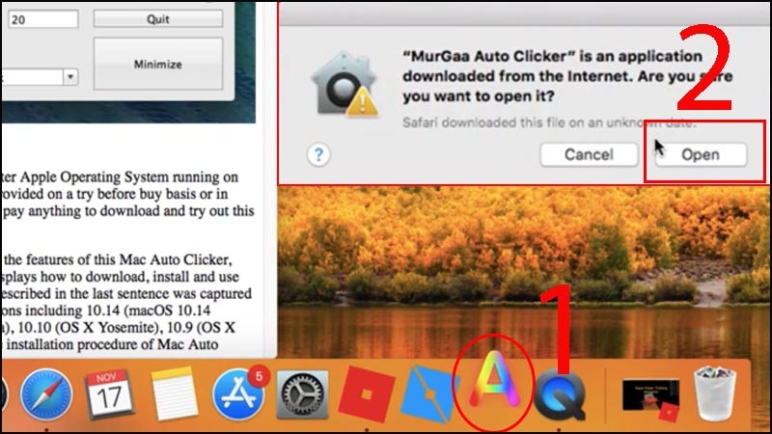Click text "Apple Operating System running on"

coord(129,176)
